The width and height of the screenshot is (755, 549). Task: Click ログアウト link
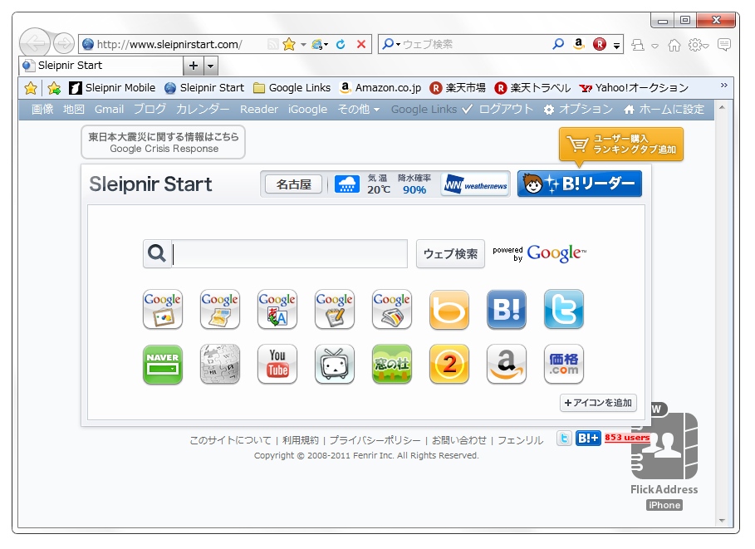[506, 110]
